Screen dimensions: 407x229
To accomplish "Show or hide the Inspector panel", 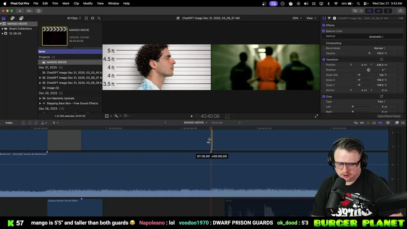I will (x=388, y=11).
